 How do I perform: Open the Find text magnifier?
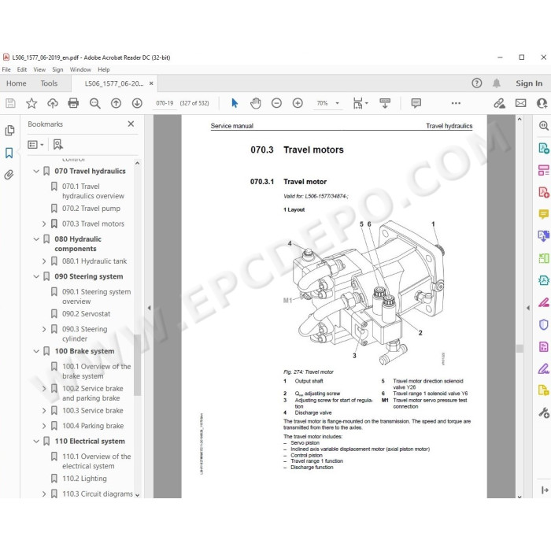point(95,103)
